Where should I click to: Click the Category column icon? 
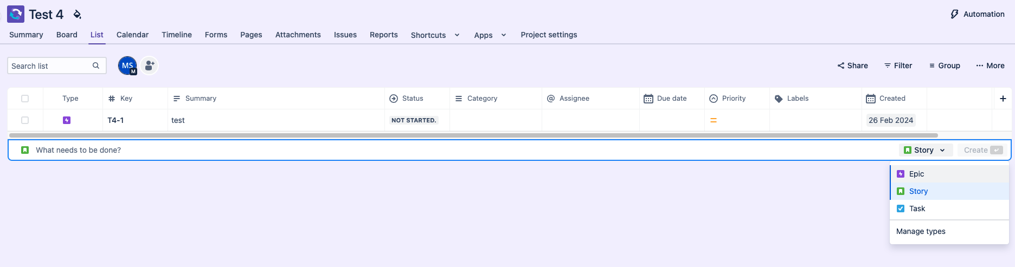459,99
